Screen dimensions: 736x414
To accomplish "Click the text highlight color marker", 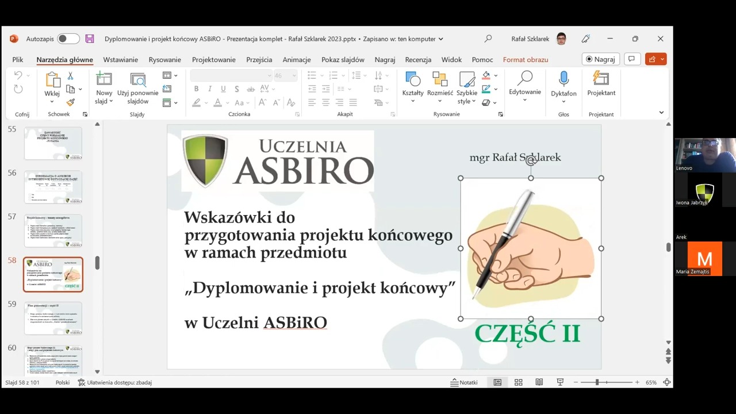I will tap(196, 102).
